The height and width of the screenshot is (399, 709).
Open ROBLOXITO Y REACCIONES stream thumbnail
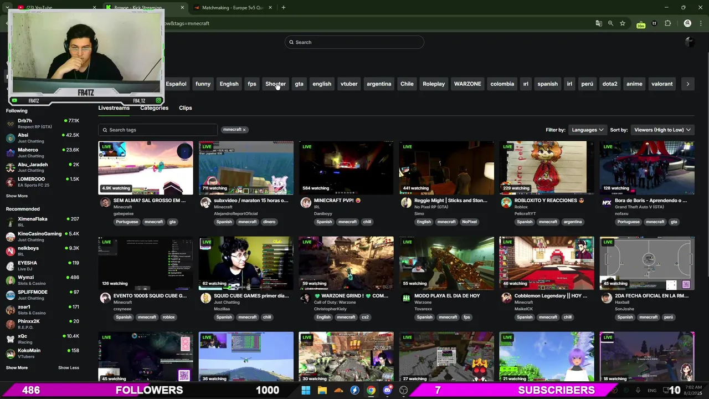coord(547,168)
